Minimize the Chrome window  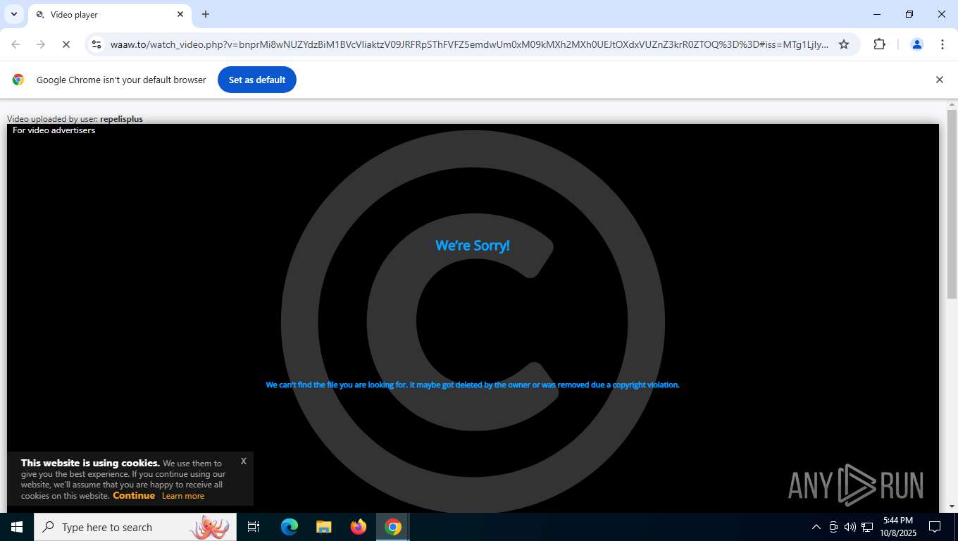(877, 14)
